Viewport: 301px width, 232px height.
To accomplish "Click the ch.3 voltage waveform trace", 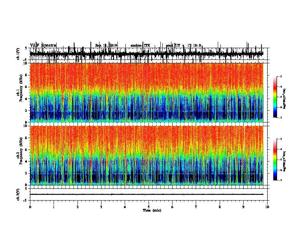I will [x=146, y=194].
